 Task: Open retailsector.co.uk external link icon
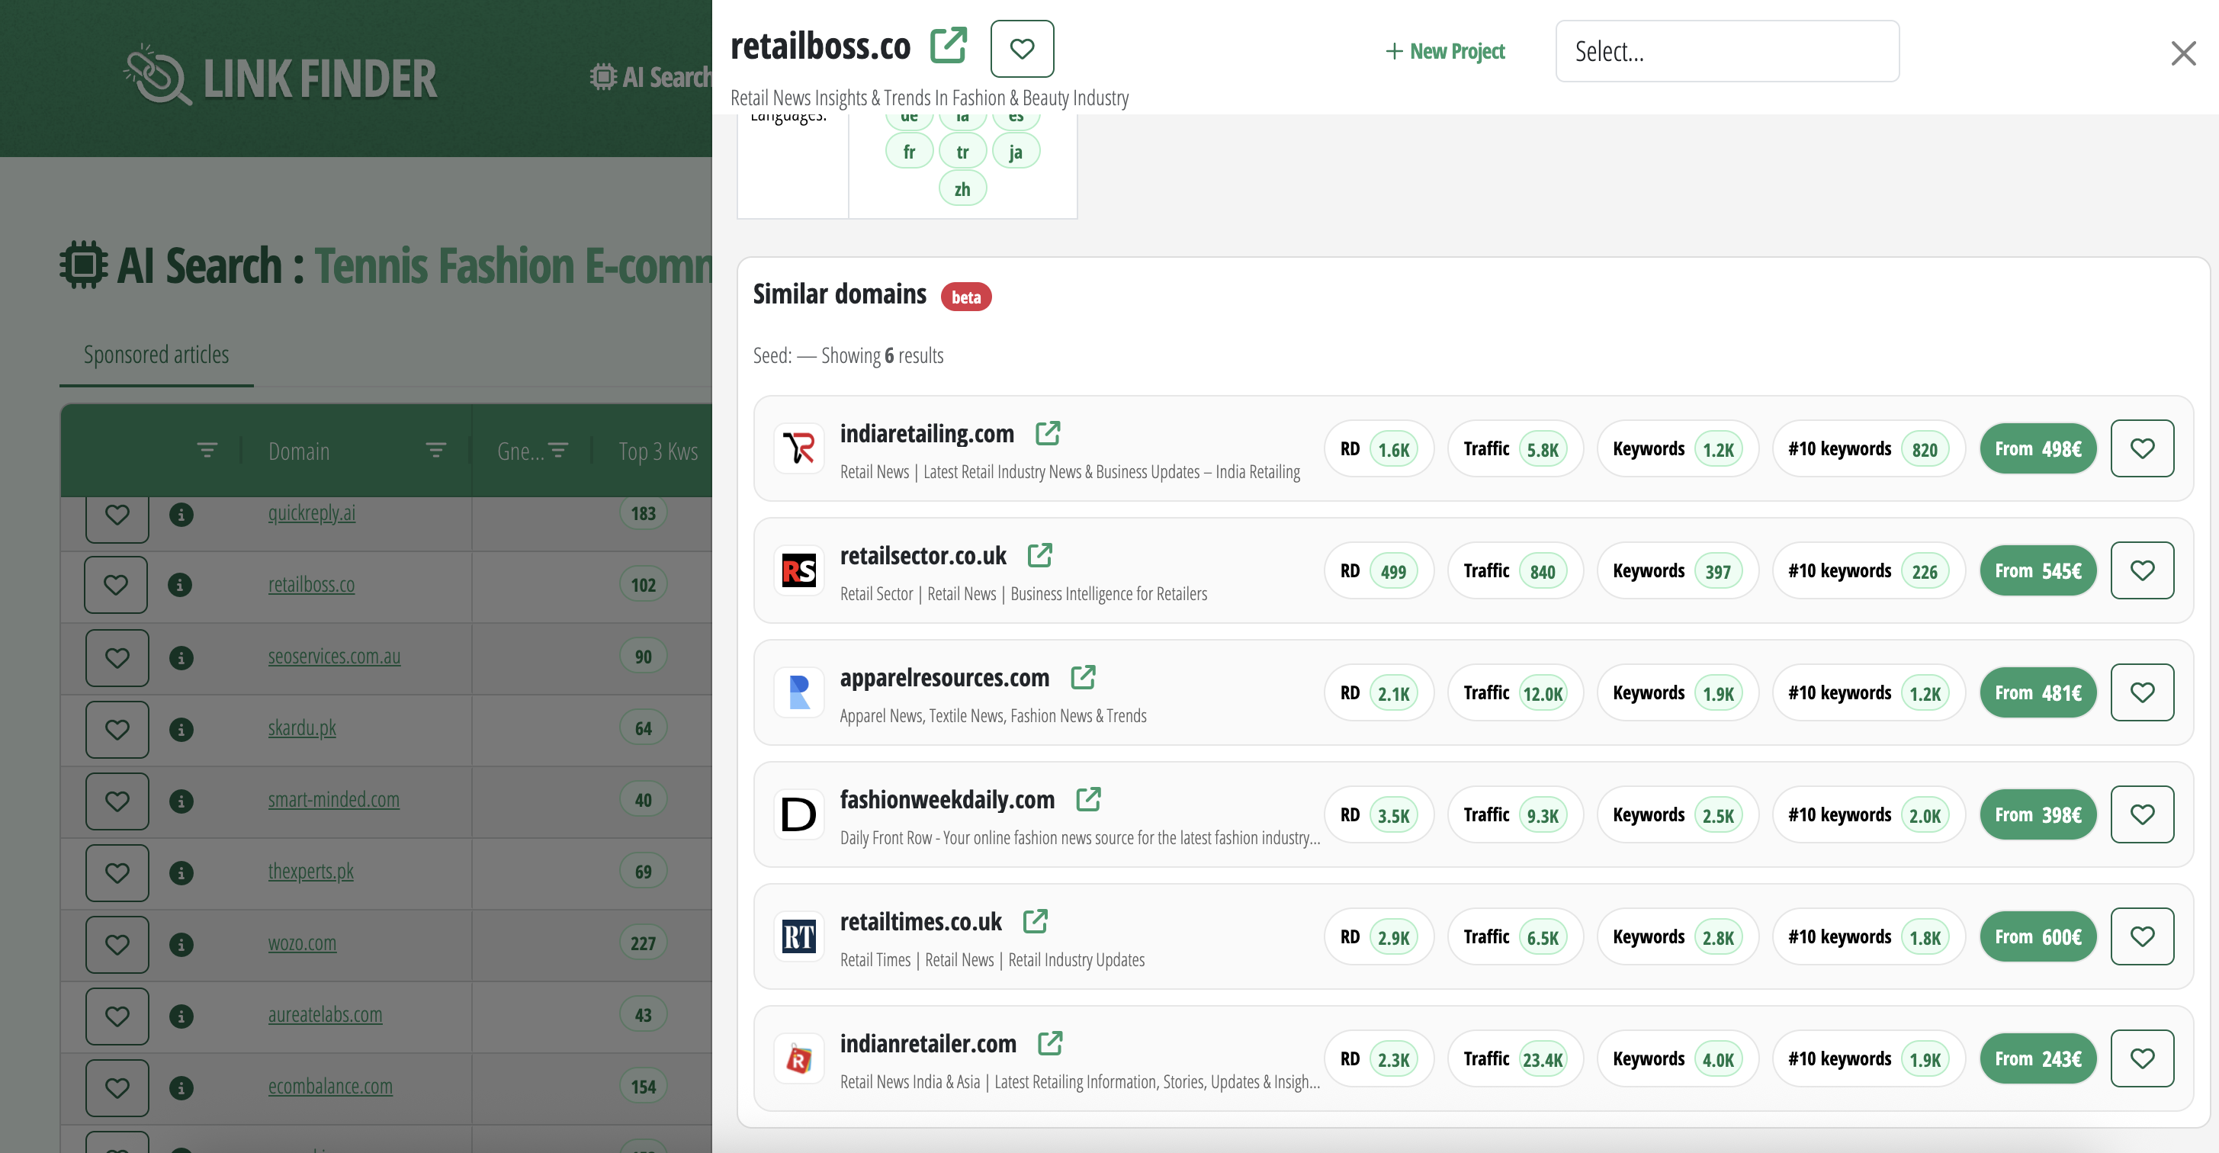click(x=1039, y=555)
